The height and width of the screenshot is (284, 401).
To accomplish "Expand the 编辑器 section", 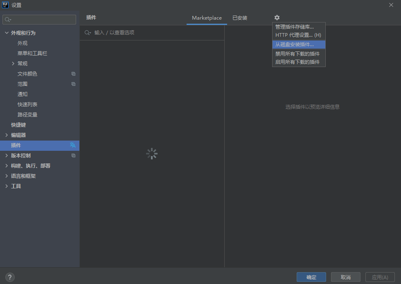I will click(7, 135).
